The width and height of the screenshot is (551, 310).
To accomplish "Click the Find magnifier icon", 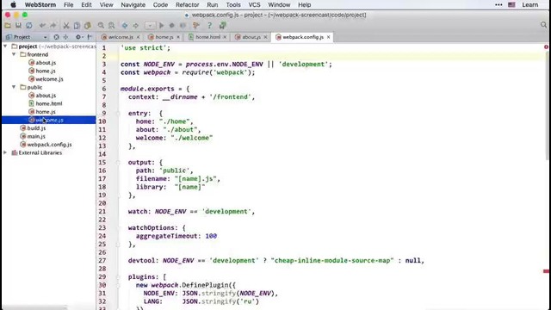I will (x=101, y=25).
